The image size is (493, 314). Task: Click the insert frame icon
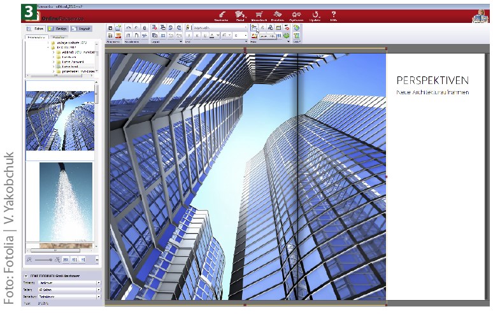click(x=278, y=27)
